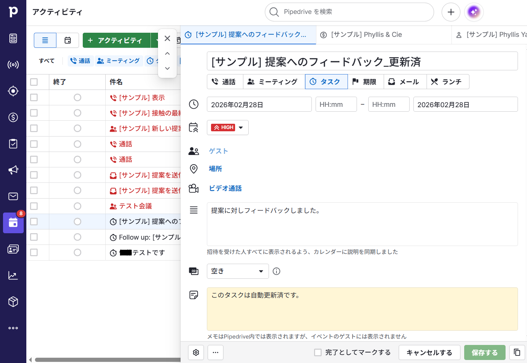The image size is (527, 363).
Task: Go to next activity with down chevron
Action: point(167,68)
